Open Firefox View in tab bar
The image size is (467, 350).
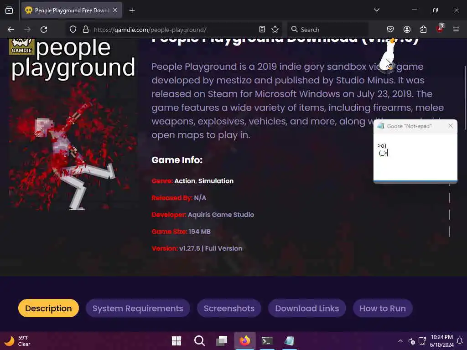tap(9, 10)
